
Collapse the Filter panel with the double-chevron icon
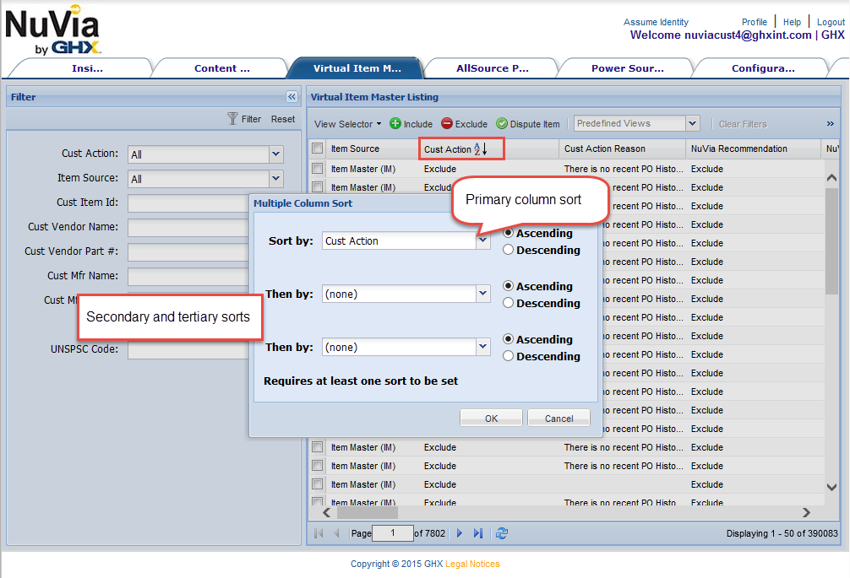[292, 97]
